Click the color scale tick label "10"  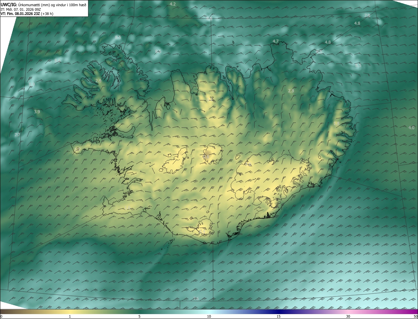[x=209, y=317]
